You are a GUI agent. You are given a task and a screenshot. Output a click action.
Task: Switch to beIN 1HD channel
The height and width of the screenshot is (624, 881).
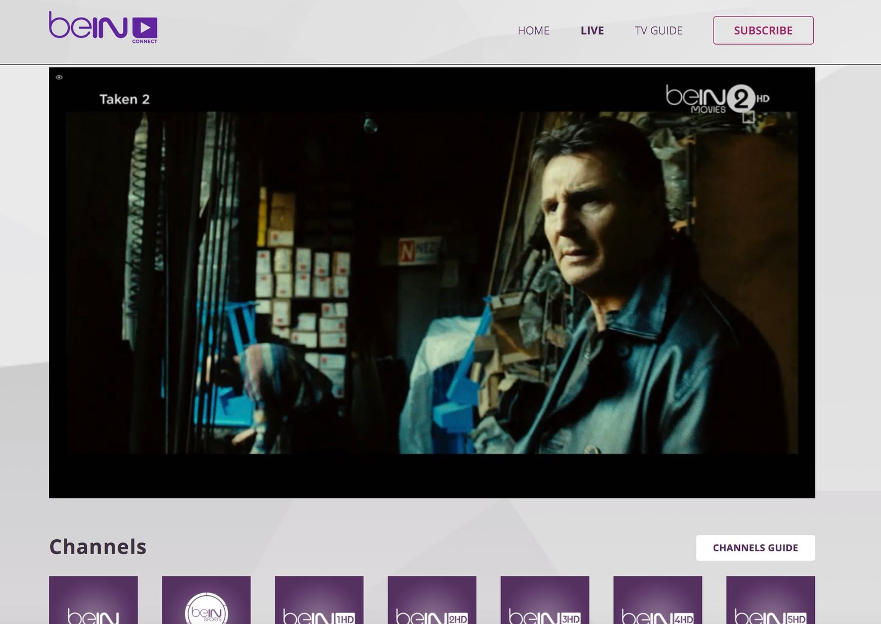[319, 600]
